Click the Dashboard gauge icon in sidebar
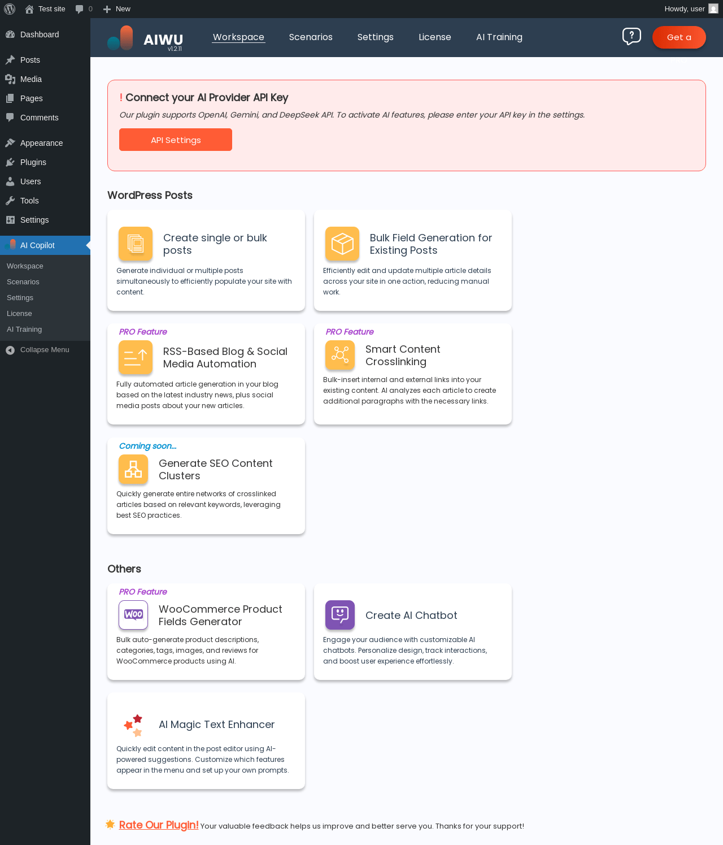 (x=10, y=34)
